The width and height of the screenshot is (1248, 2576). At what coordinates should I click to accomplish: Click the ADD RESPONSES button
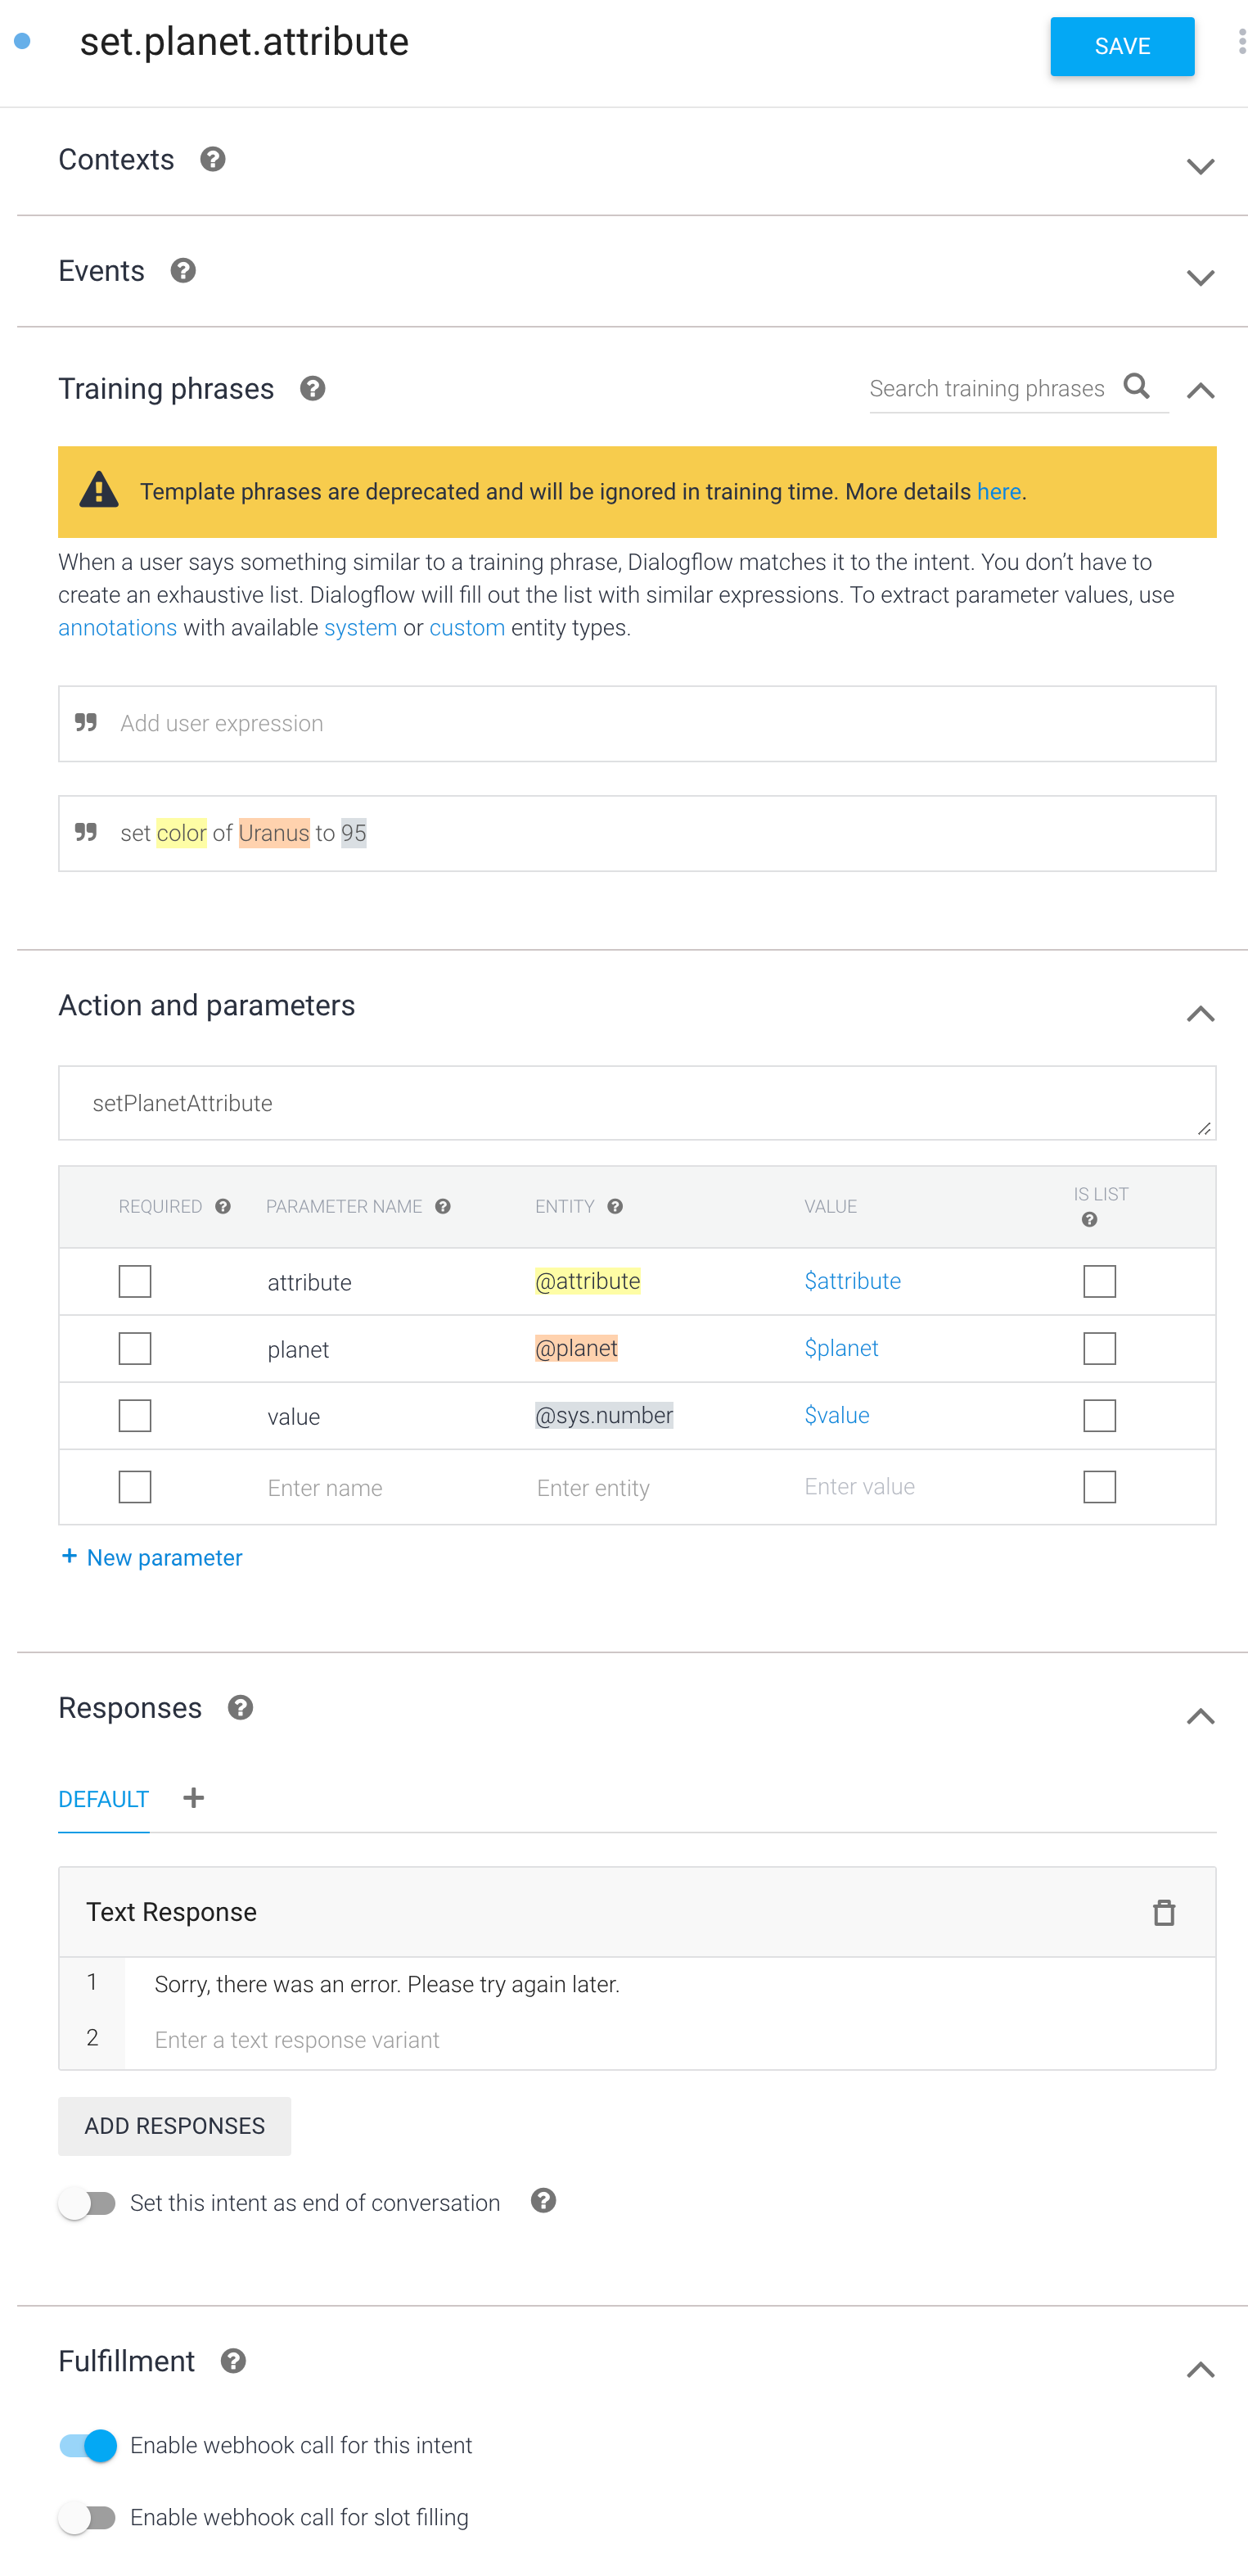coord(175,2126)
